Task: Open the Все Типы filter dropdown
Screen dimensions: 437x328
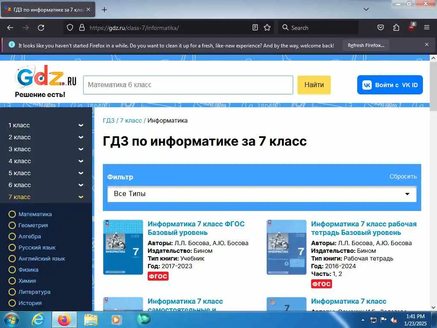Action: point(262,194)
